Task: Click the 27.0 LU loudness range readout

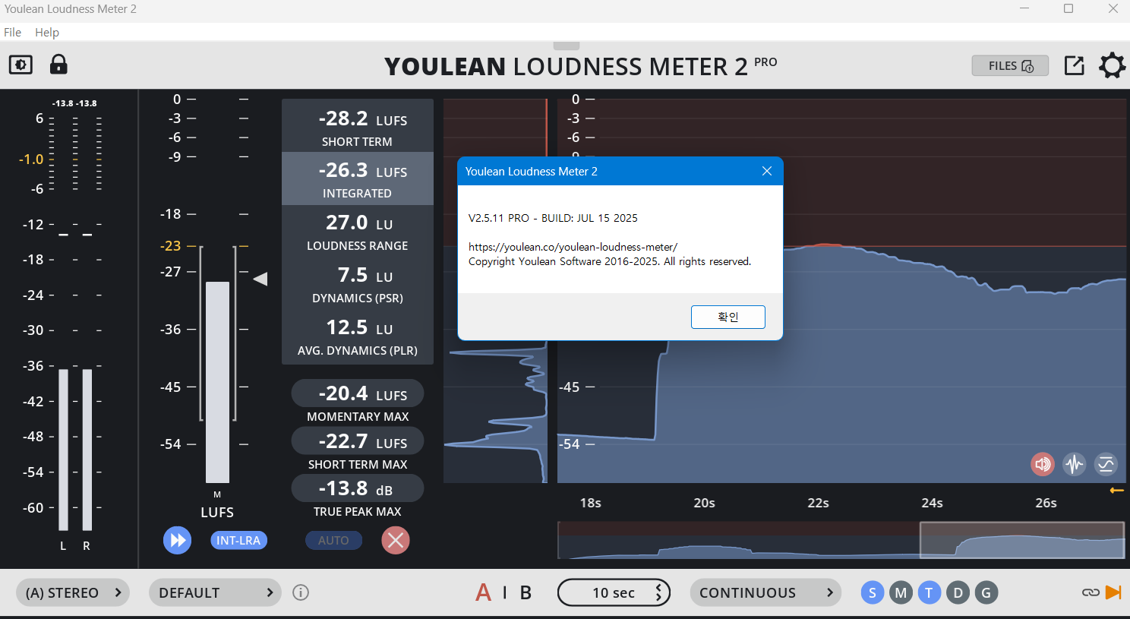Action: 358,231
